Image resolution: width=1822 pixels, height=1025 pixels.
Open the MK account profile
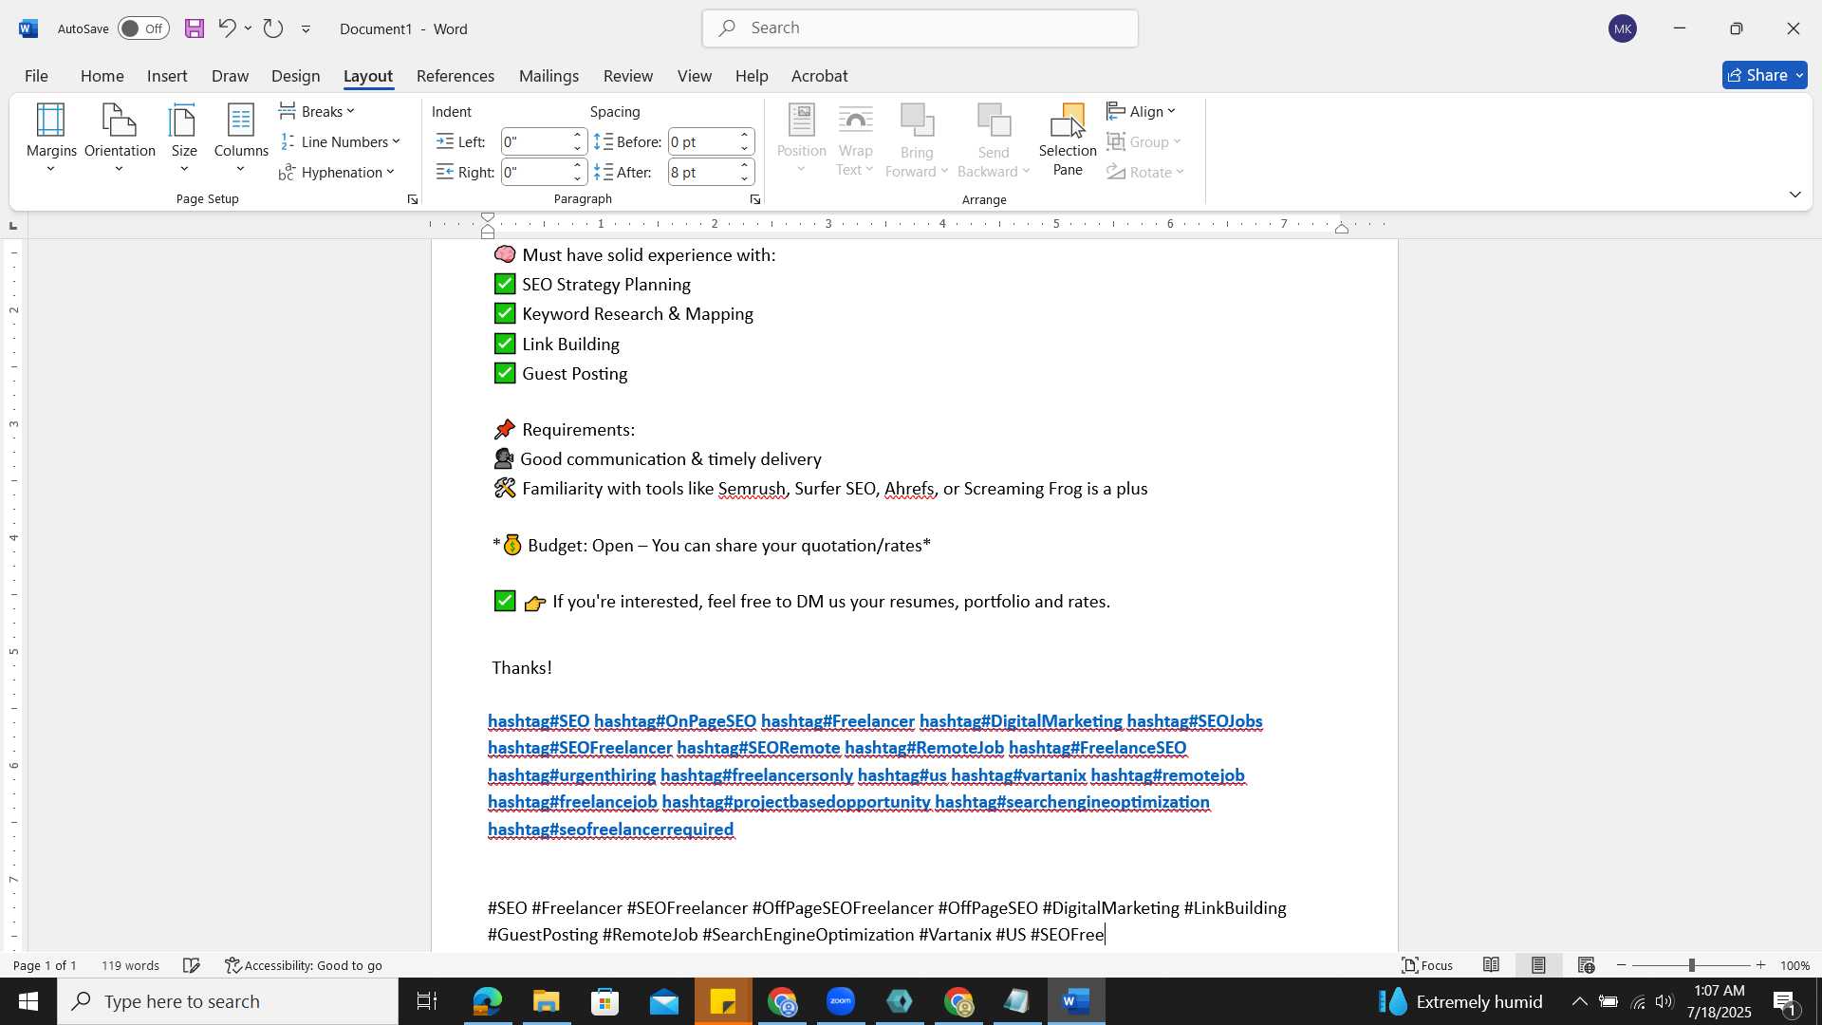pyautogui.click(x=1623, y=28)
